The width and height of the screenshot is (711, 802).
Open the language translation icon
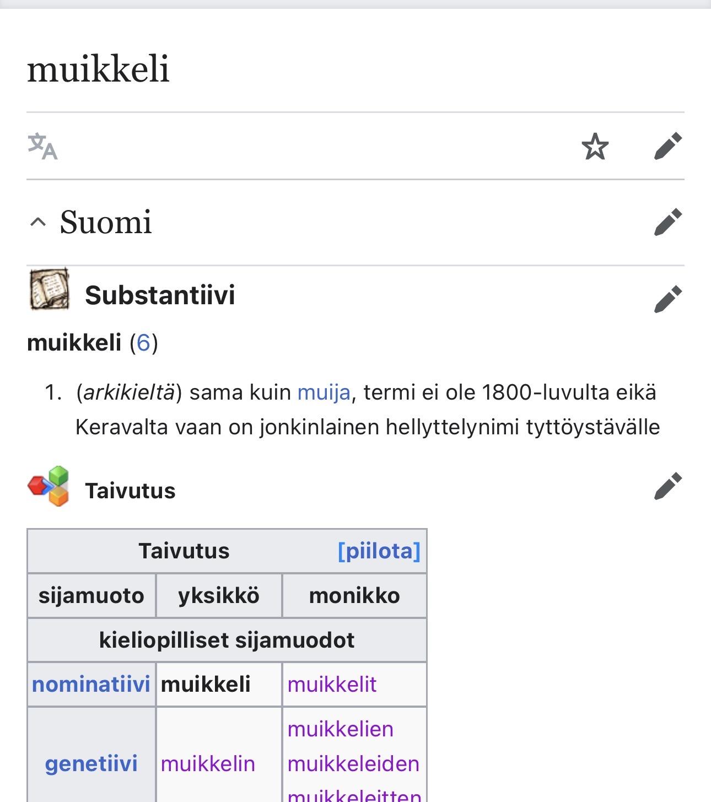coord(42,146)
